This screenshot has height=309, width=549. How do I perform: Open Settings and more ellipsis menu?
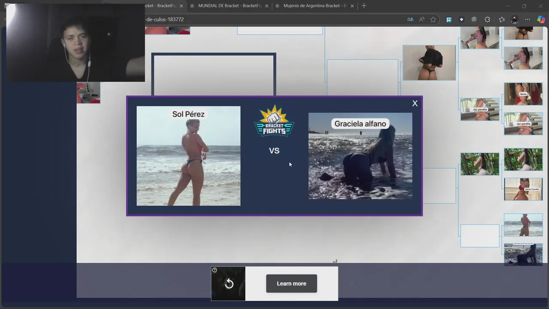pos(528,19)
